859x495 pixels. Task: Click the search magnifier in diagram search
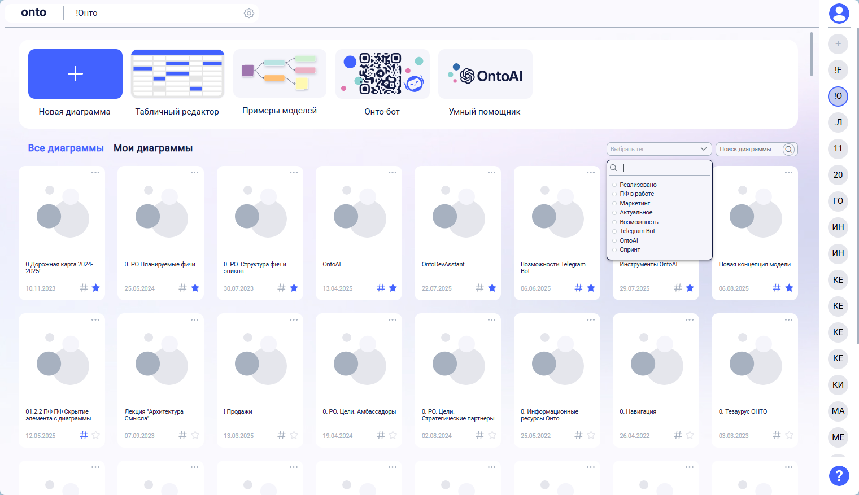pyautogui.click(x=789, y=149)
